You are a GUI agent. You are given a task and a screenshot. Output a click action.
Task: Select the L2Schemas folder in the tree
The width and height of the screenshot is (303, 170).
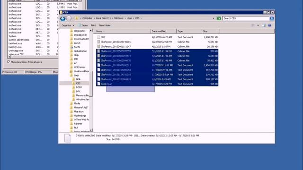[80, 67]
